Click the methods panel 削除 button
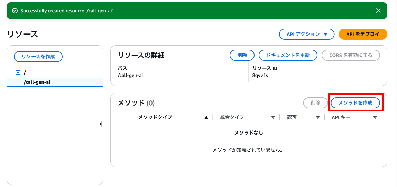Viewport: 397px width, 187px height. coord(315,103)
